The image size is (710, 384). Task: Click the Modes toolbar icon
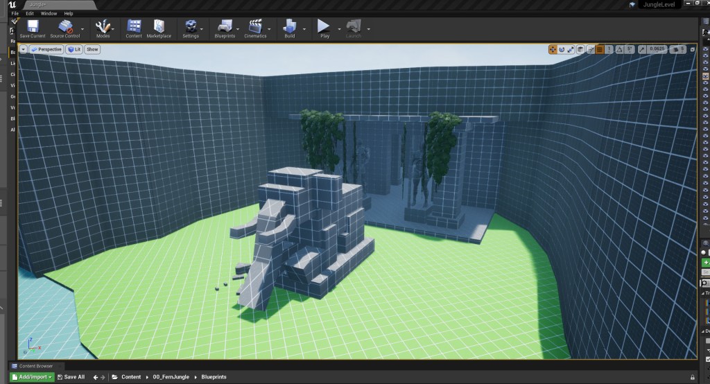pos(103,28)
